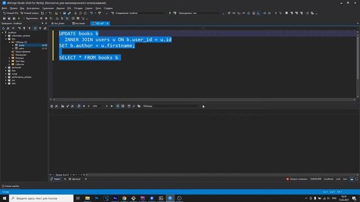Click the Undo arrow icon in toolbar
The image size is (360, 202).
[x=91, y=13]
